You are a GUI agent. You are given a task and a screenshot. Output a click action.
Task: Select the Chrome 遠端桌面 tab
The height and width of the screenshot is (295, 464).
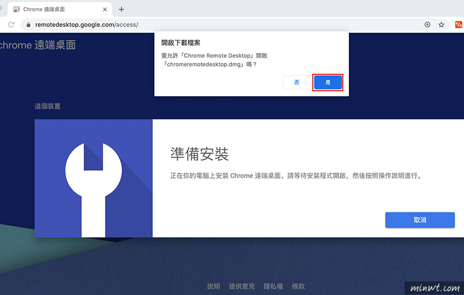[60, 9]
